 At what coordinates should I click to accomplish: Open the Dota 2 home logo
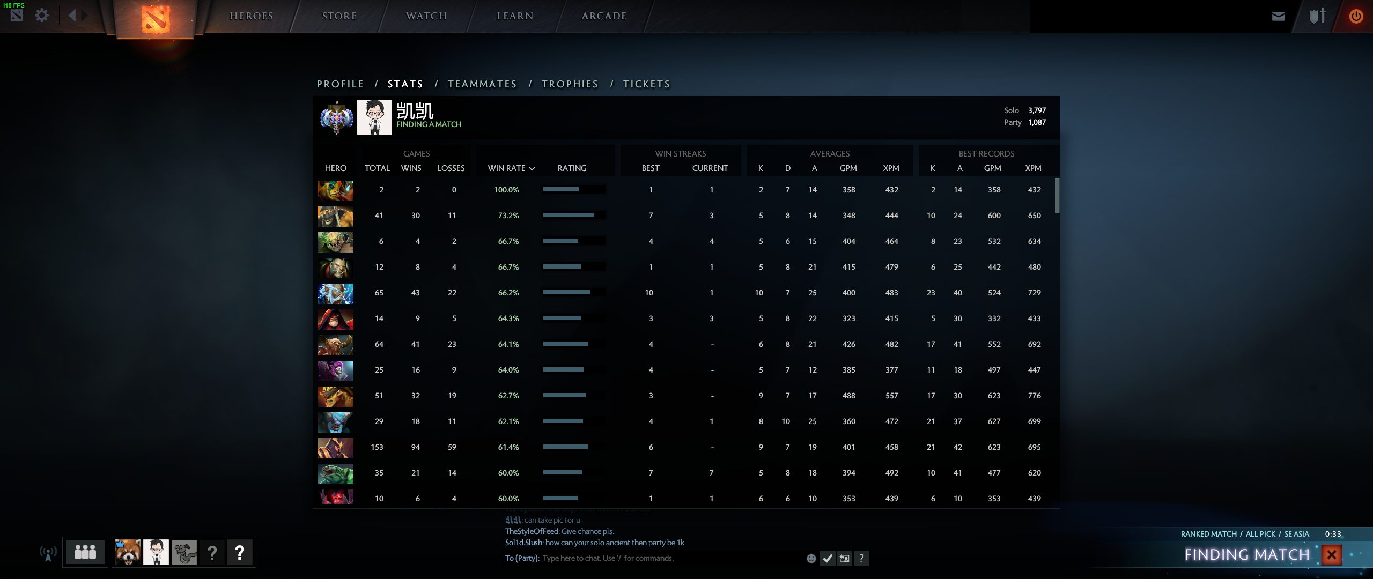(x=156, y=19)
